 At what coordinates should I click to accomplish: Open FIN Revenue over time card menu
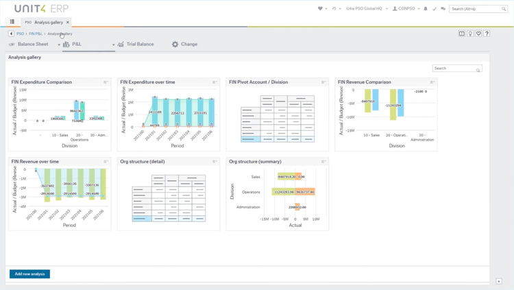[106, 161]
